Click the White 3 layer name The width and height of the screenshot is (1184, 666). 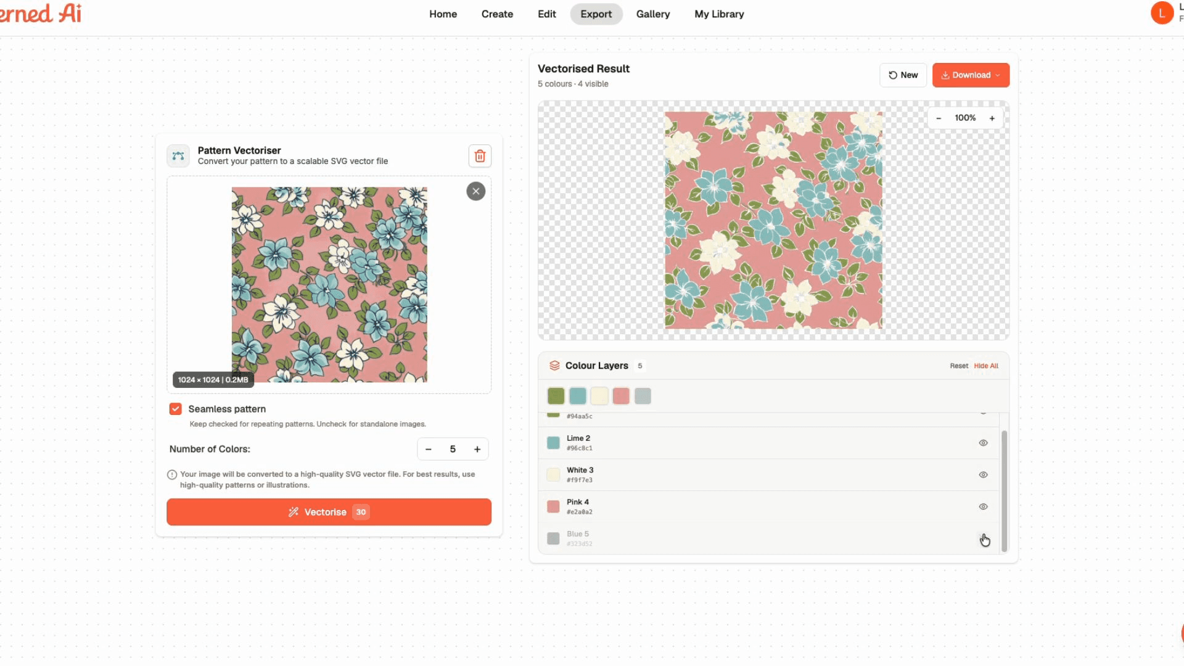(x=580, y=470)
